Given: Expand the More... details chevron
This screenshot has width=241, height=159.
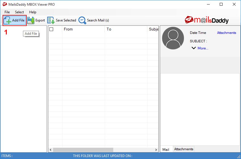Looking at the screenshot, I should click(x=194, y=48).
